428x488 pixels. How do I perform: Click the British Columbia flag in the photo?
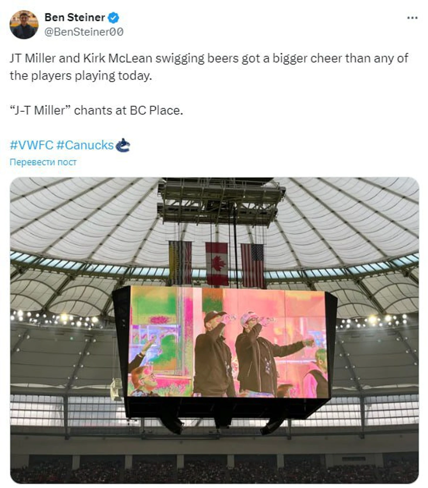pos(180,262)
